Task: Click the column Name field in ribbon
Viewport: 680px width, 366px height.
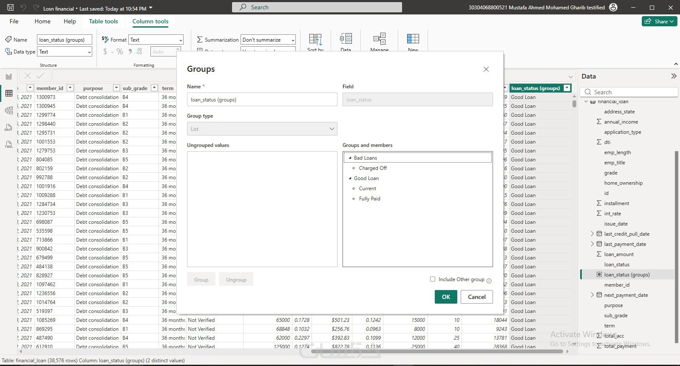Action: [65, 39]
